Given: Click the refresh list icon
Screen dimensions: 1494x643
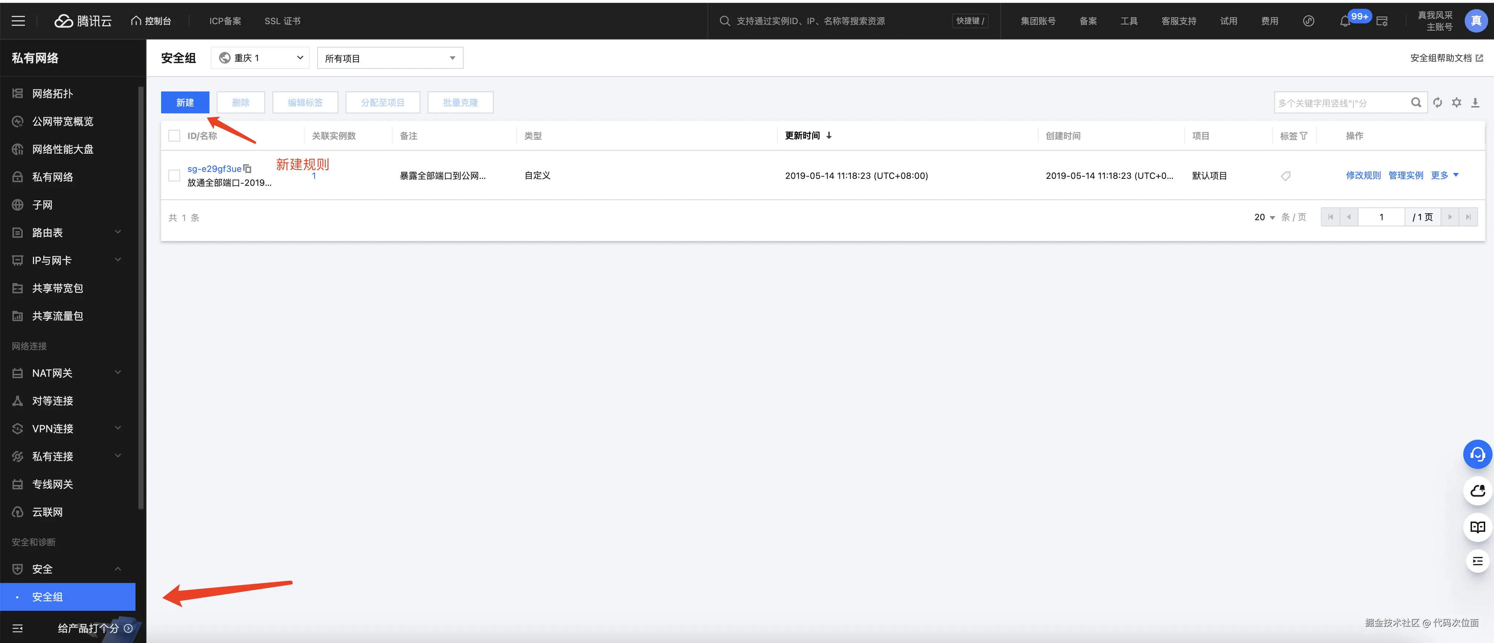Looking at the screenshot, I should point(1437,102).
